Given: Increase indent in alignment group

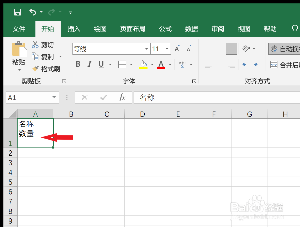Looking at the screenshot, I should [x=257, y=65].
